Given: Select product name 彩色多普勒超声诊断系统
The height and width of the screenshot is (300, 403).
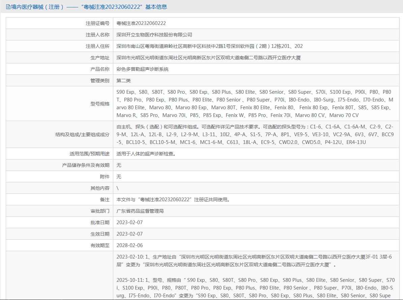Looking at the screenshot, I should coord(142,69).
